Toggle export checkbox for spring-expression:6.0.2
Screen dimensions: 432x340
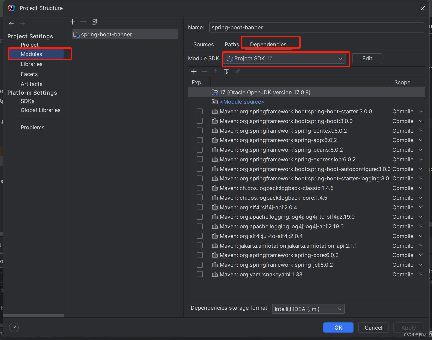point(200,159)
